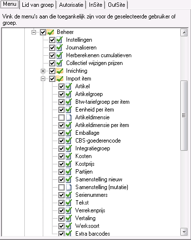Click the Emballage document icon

69,133
